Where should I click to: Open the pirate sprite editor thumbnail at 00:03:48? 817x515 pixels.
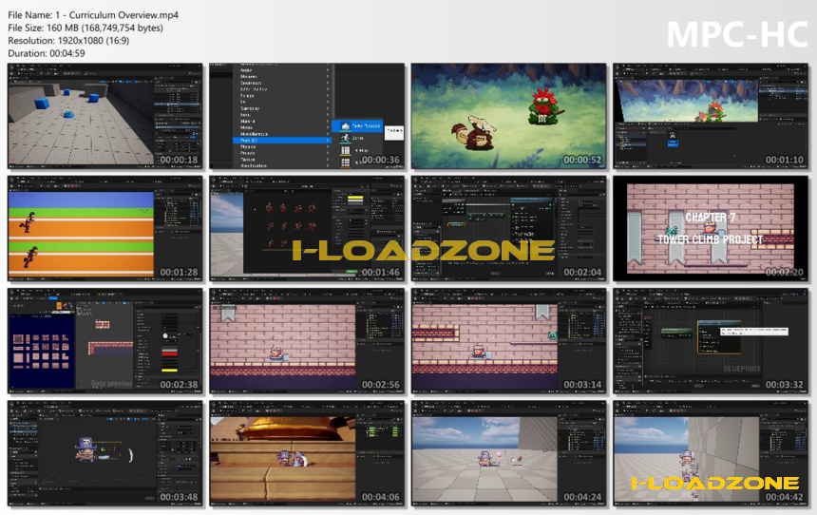(105, 453)
